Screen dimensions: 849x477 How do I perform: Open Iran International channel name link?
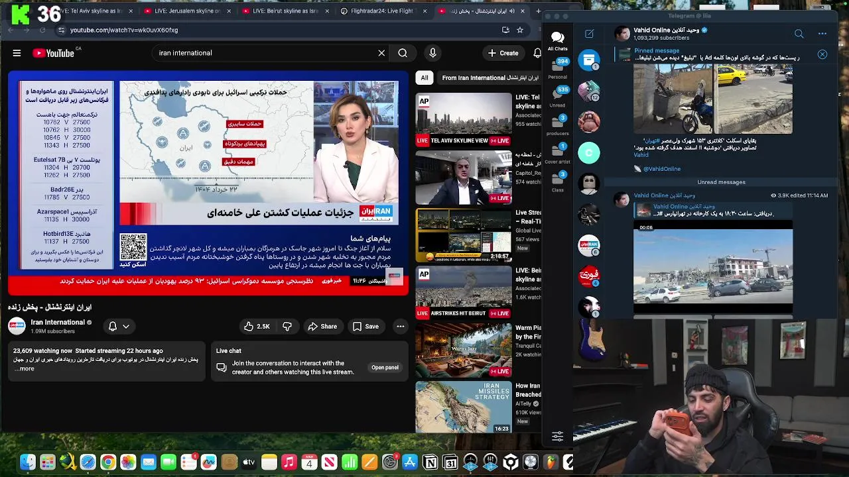tap(58, 323)
